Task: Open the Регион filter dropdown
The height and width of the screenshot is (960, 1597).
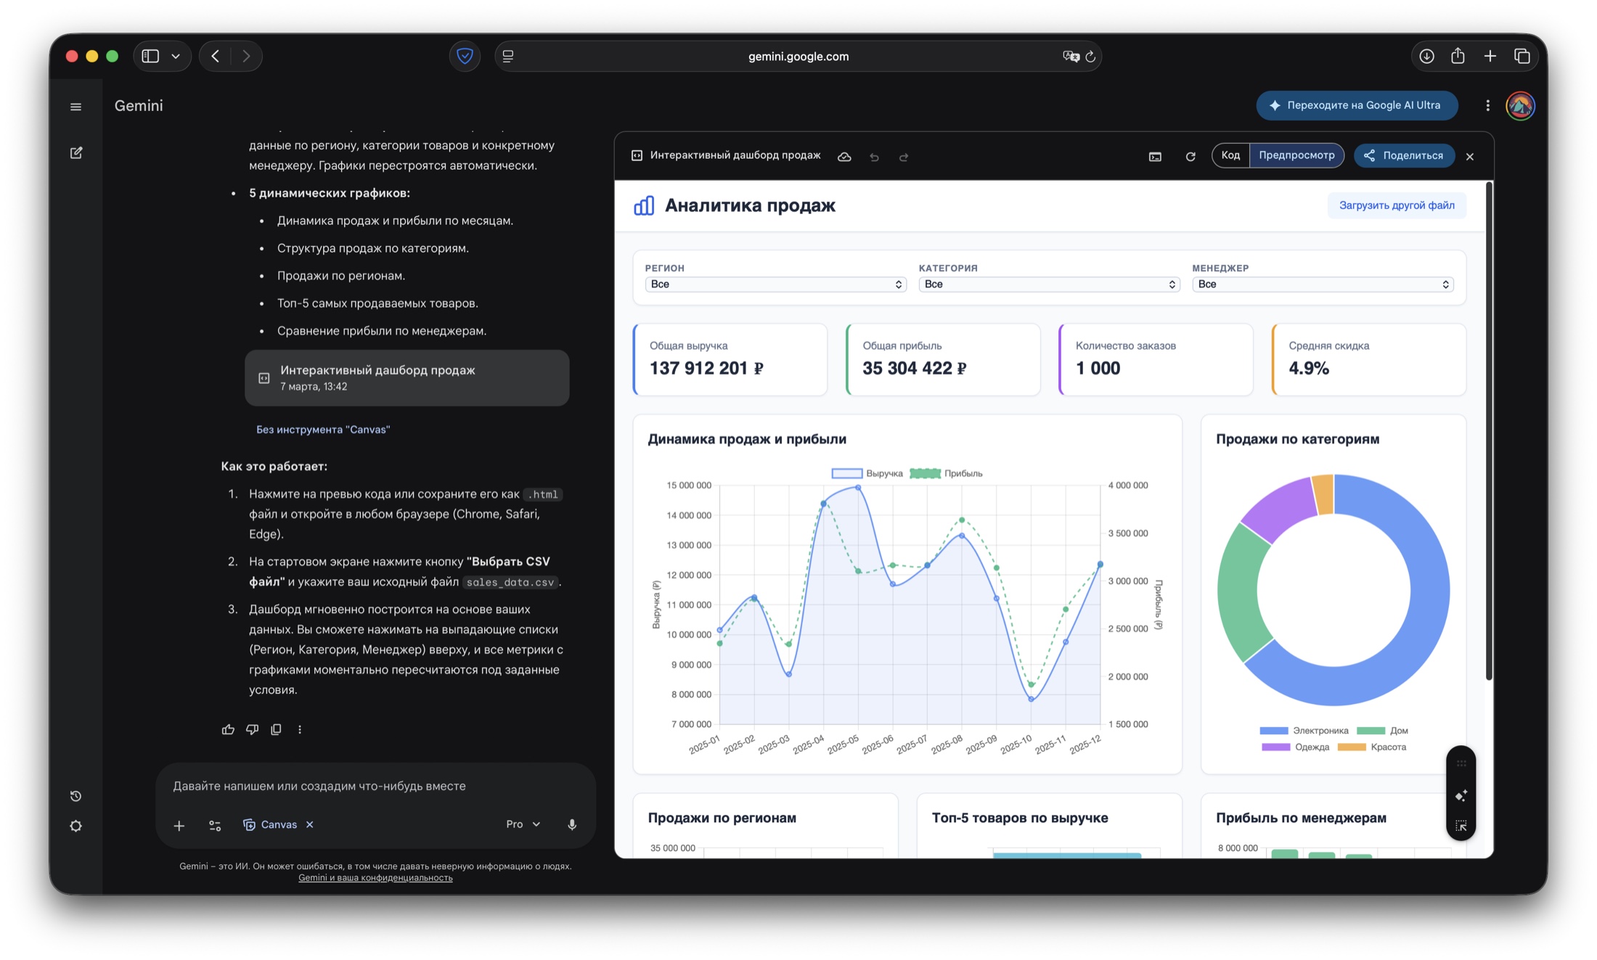Action: pyautogui.click(x=775, y=284)
